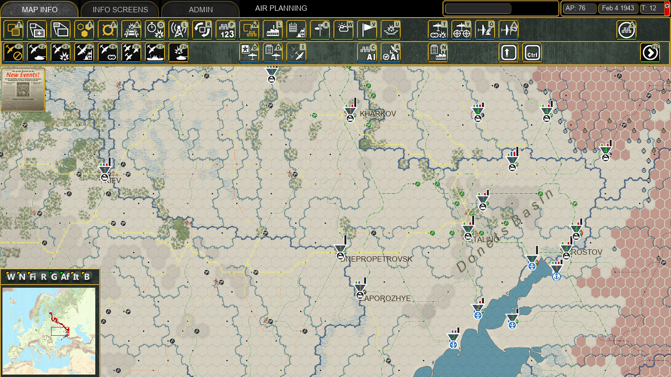Toggle the Af nation filter button
Viewport: 671px width, 377px height.
pyautogui.click(x=65, y=277)
